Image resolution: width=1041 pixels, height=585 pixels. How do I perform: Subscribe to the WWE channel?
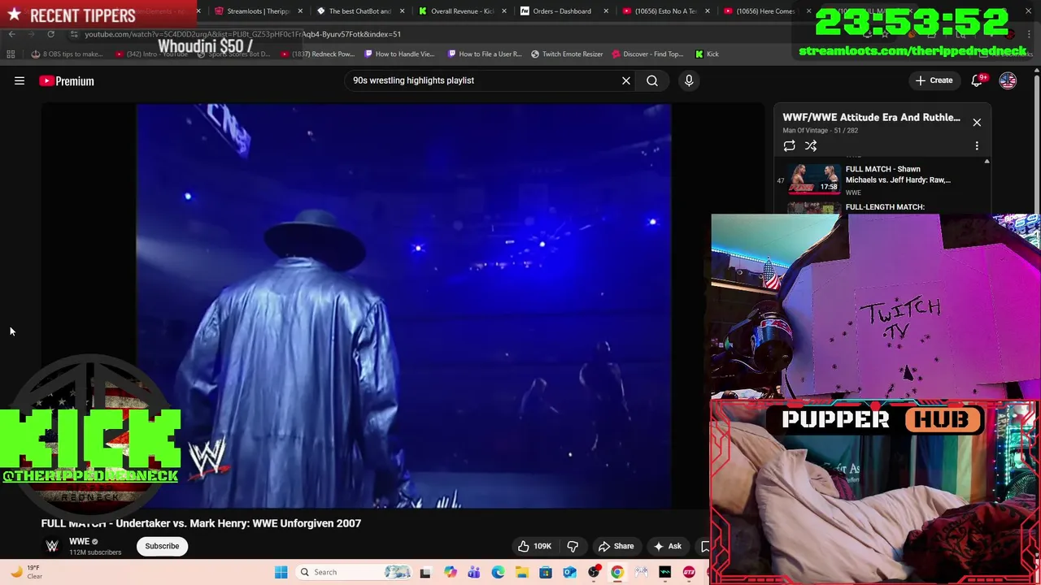point(162,546)
